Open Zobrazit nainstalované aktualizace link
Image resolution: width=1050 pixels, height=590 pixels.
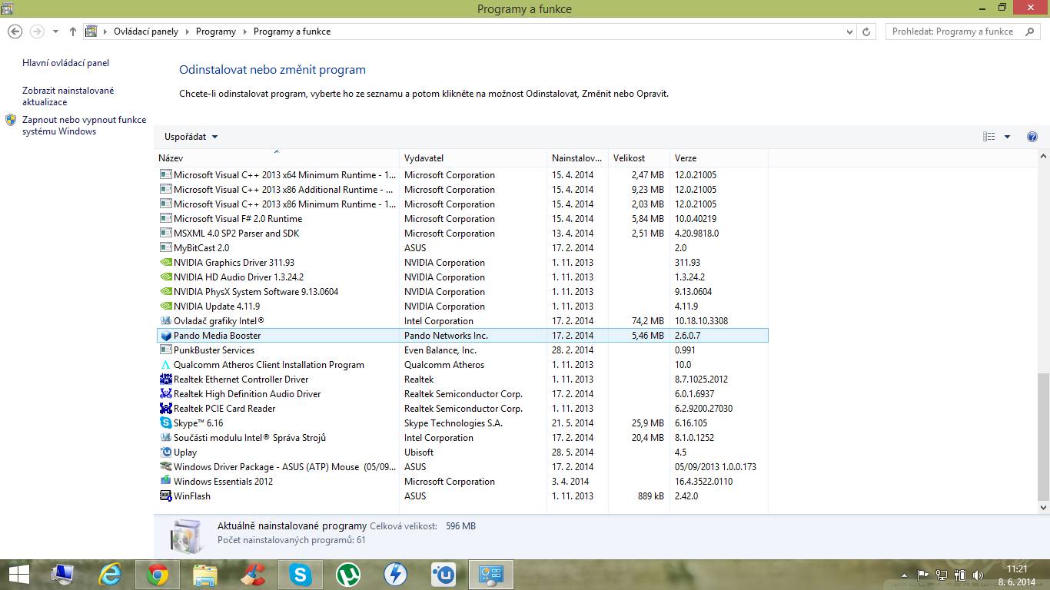coord(68,96)
